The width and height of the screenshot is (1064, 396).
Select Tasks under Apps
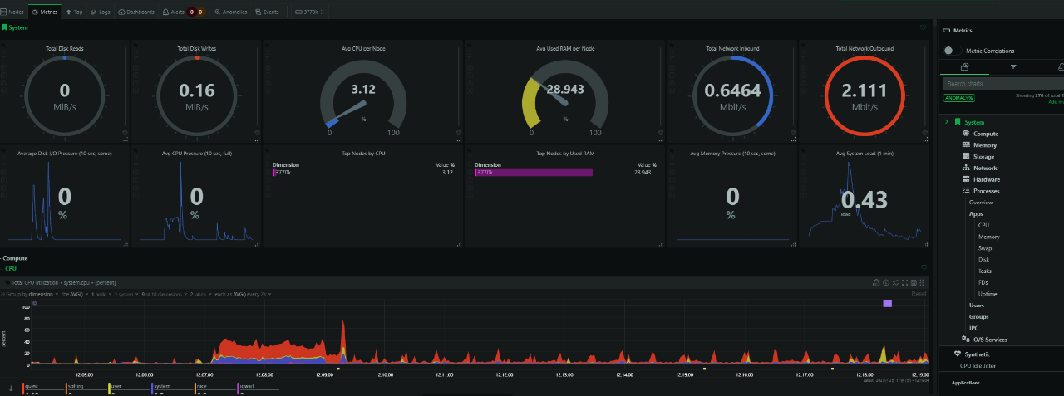coord(985,271)
